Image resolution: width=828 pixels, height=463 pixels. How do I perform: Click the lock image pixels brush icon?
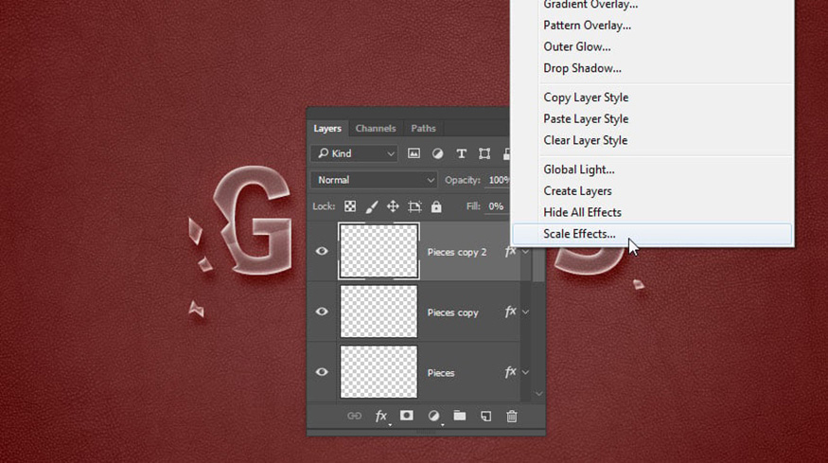[x=372, y=206]
